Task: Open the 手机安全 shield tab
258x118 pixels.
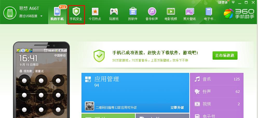Action: tap(76, 15)
